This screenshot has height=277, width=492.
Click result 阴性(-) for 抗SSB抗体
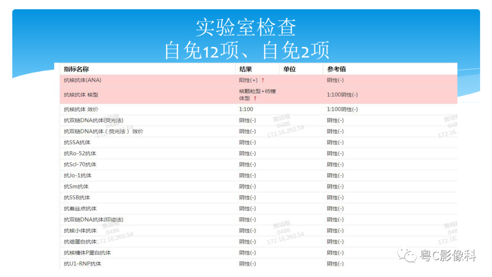click(x=247, y=198)
